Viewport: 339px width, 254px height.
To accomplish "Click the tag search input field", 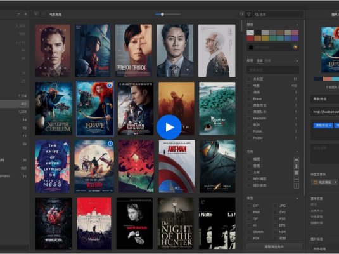I will (x=273, y=70).
